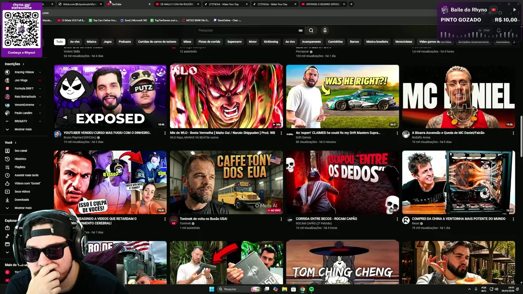
Task: Open Rodolfo Arena channel avatar
Action: pos(406,134)
